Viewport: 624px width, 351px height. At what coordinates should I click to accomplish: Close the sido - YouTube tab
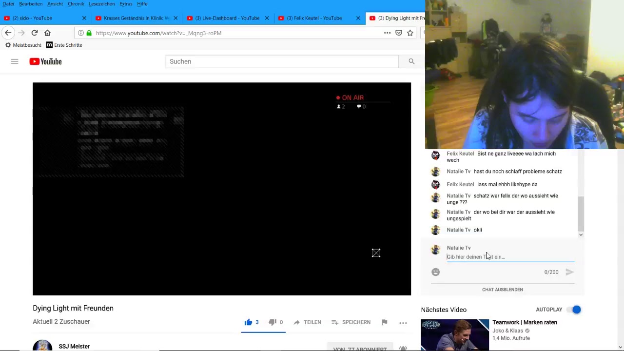click(x=84, y=18)
